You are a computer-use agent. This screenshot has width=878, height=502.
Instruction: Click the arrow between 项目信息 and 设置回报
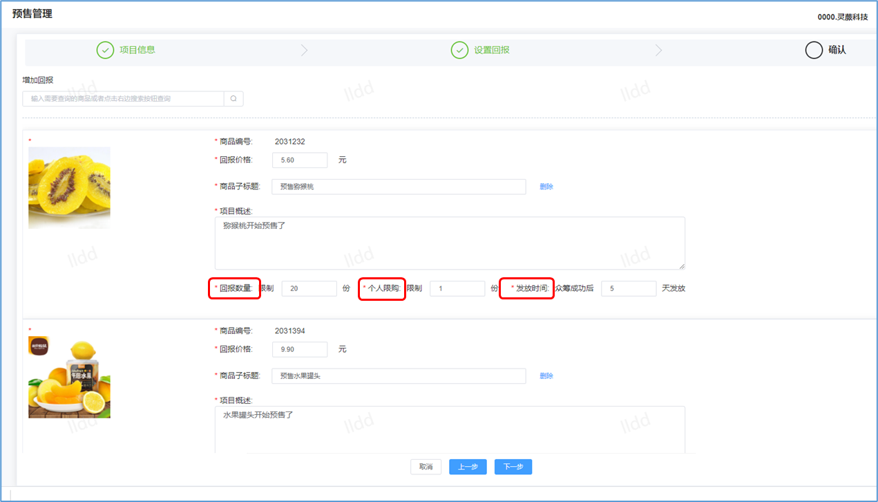coord(305,50)
